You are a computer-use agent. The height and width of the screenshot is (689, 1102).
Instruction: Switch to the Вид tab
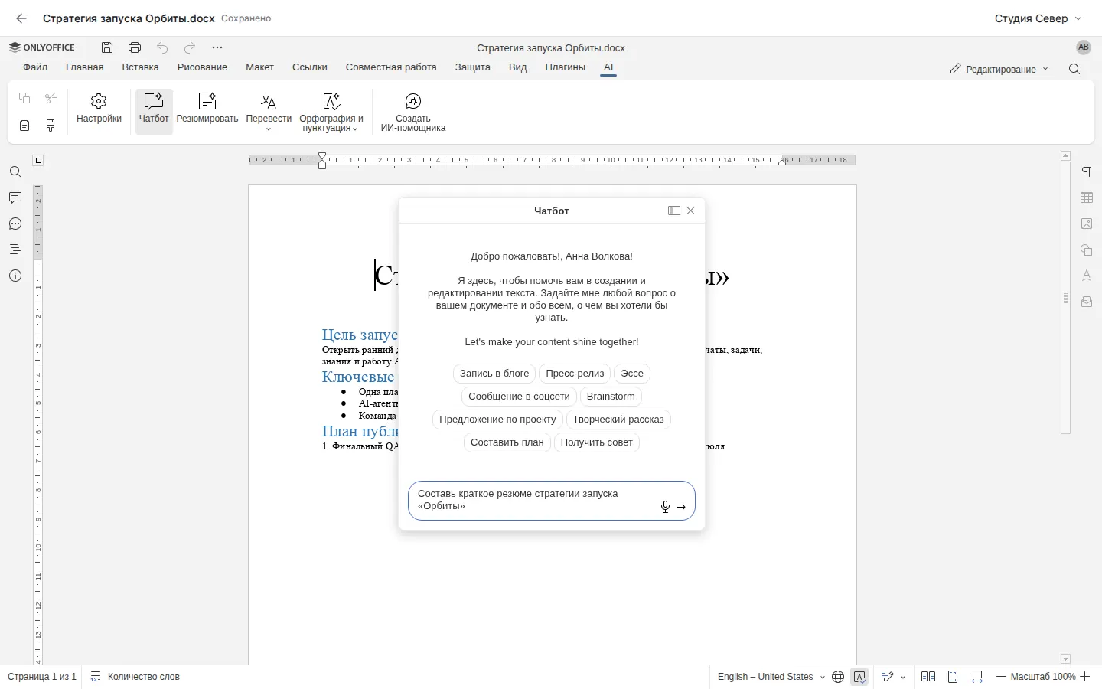pos(518,67)
